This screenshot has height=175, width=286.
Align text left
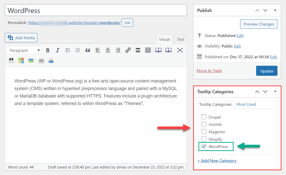(98, 50)
